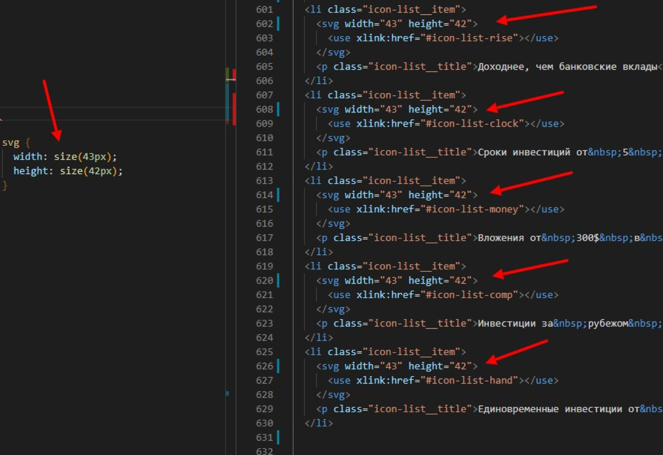
Task: Click line number 610 in the gutter
Action: pos(264,138)
